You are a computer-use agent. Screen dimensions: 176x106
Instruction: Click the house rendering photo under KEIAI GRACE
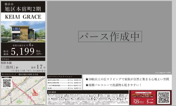[23, 32]
